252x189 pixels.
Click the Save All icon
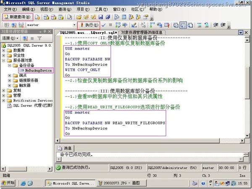(108, 17)
